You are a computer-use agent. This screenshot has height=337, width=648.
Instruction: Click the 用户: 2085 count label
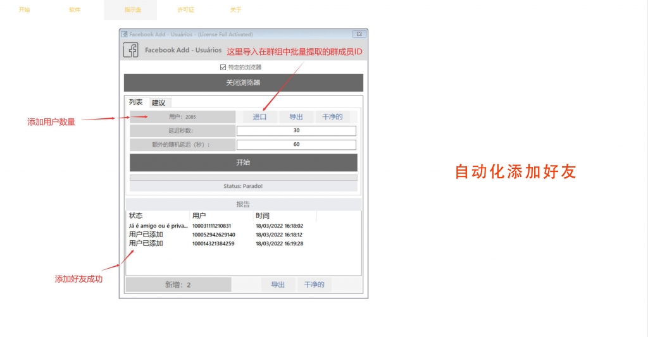182,117
